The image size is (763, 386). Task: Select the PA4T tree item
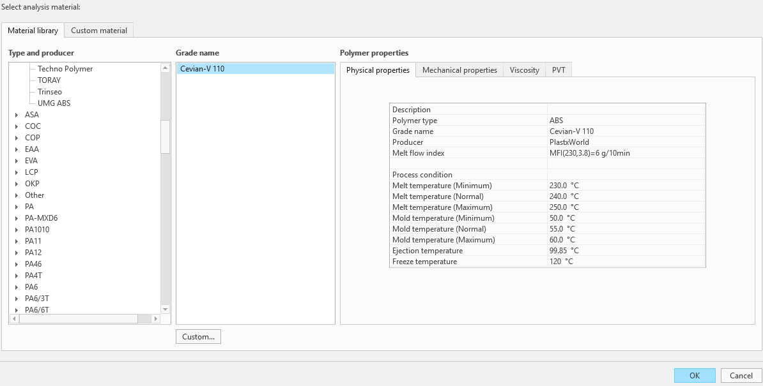pyautogui.click(x=33, y=276)
